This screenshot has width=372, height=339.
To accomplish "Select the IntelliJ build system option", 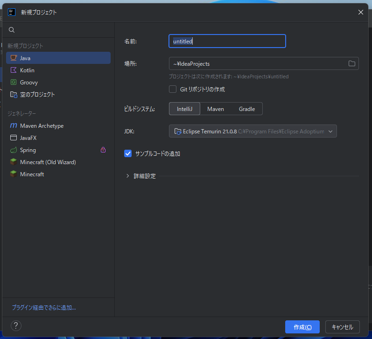I will pos(184,109).
